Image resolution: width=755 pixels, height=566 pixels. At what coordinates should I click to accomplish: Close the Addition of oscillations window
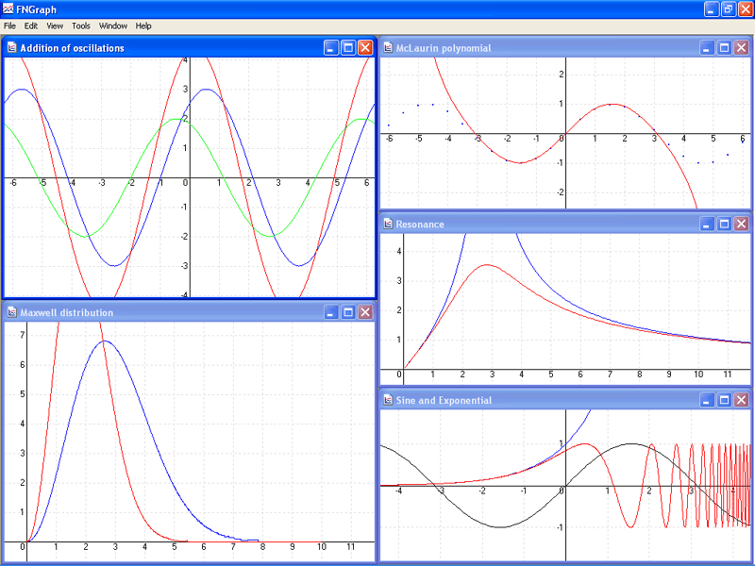[365, 47]
